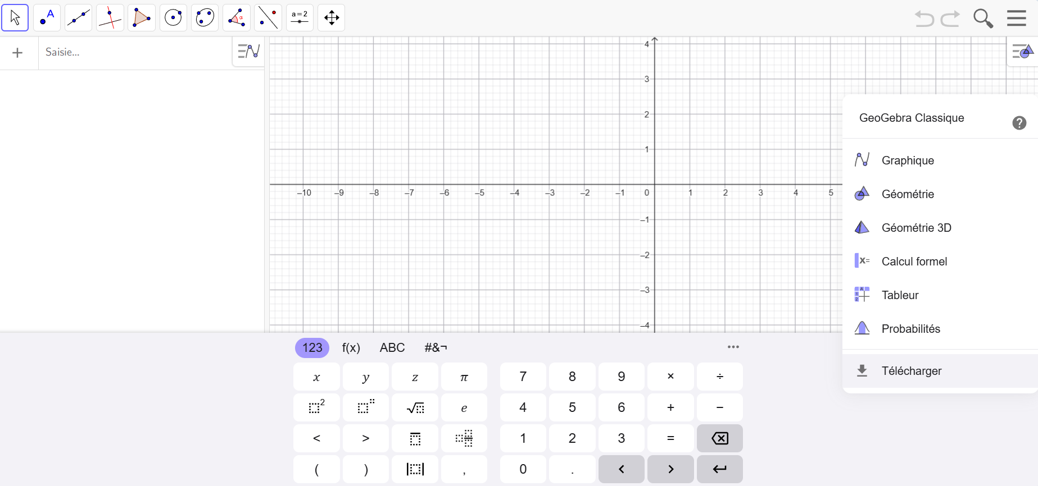Screen dimensions: 1038x486
Task: Tap the closing parenthesis key
Action: tap(366, 469)
